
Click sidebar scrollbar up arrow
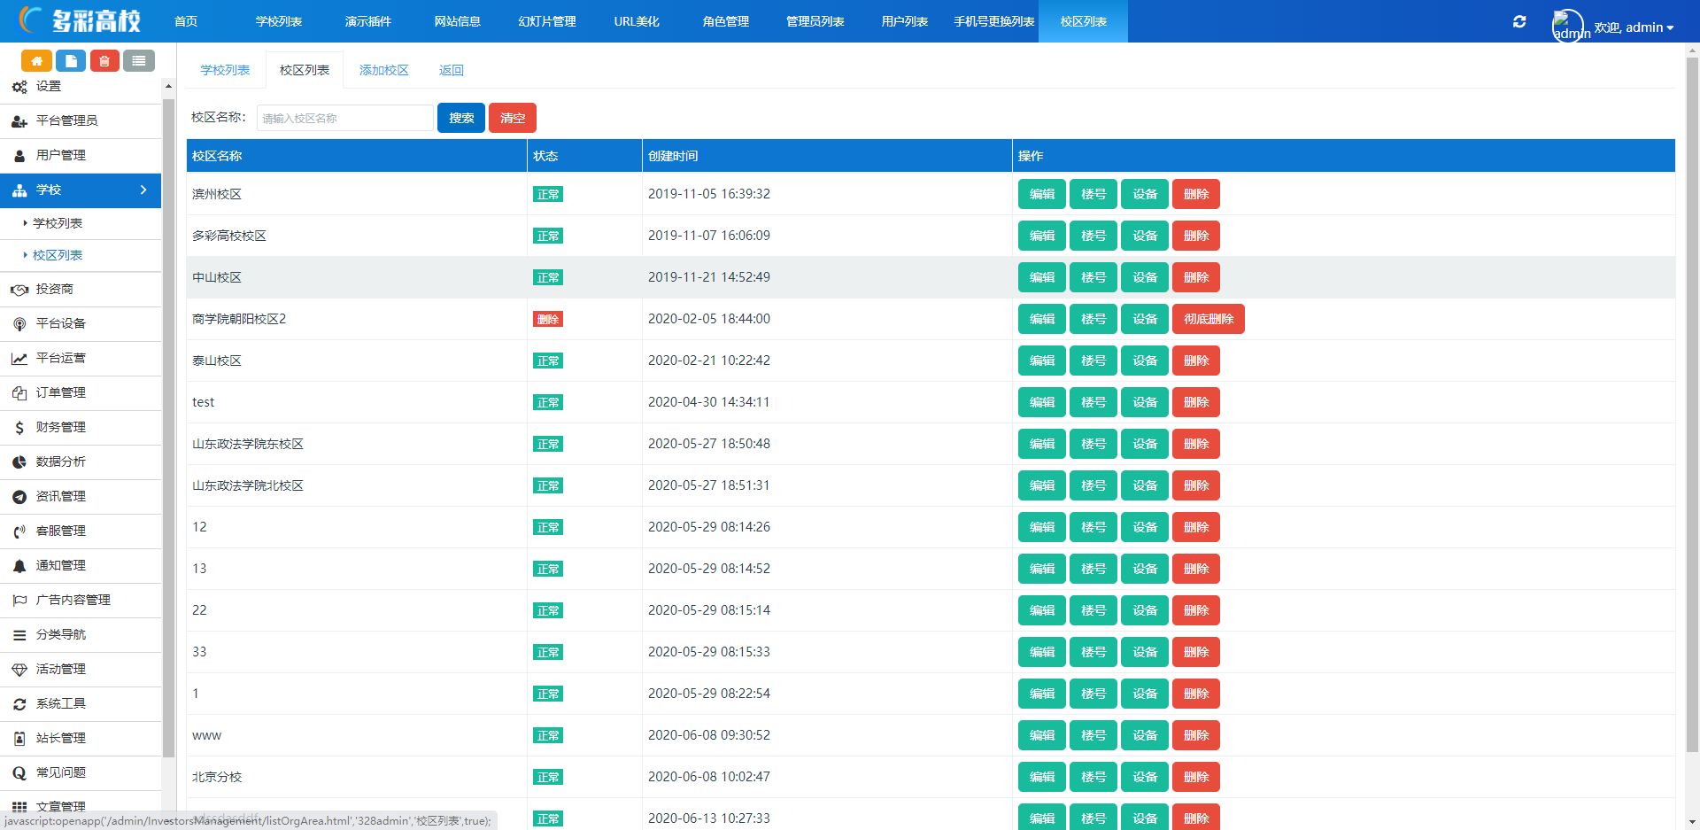168,86
